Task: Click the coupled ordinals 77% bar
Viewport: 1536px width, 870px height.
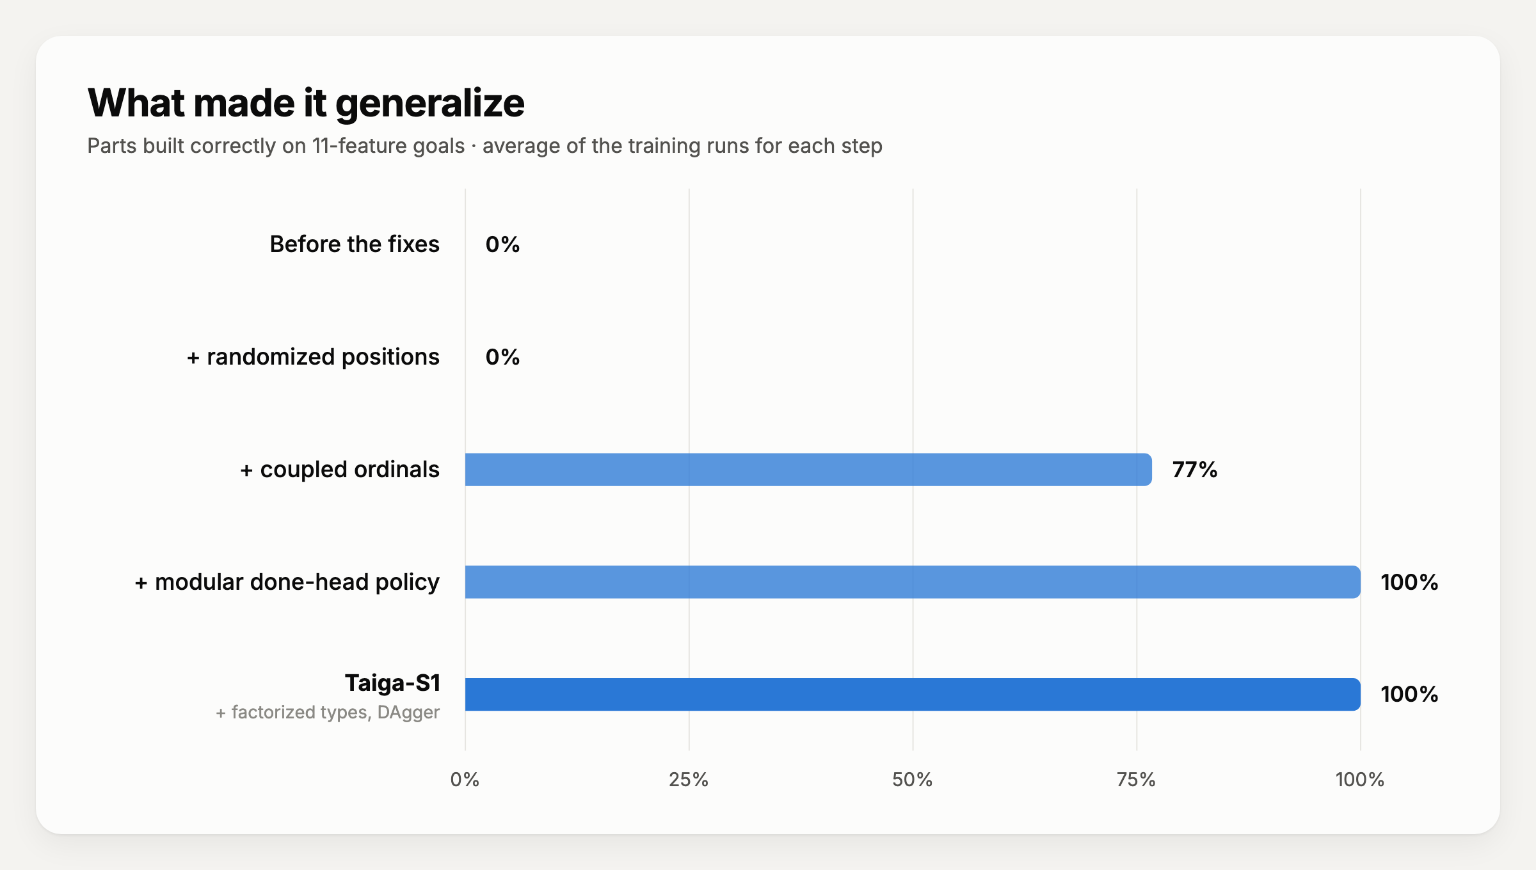Action: [x=808, y=470]
